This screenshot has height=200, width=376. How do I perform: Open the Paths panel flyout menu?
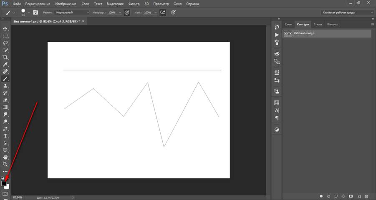(372, 25)
